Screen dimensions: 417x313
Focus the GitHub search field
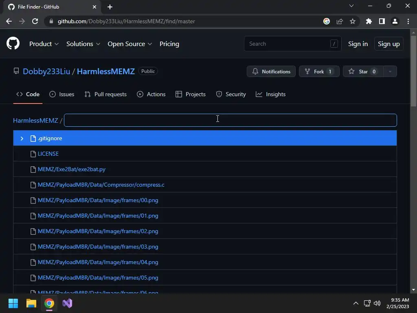(292, 44)
